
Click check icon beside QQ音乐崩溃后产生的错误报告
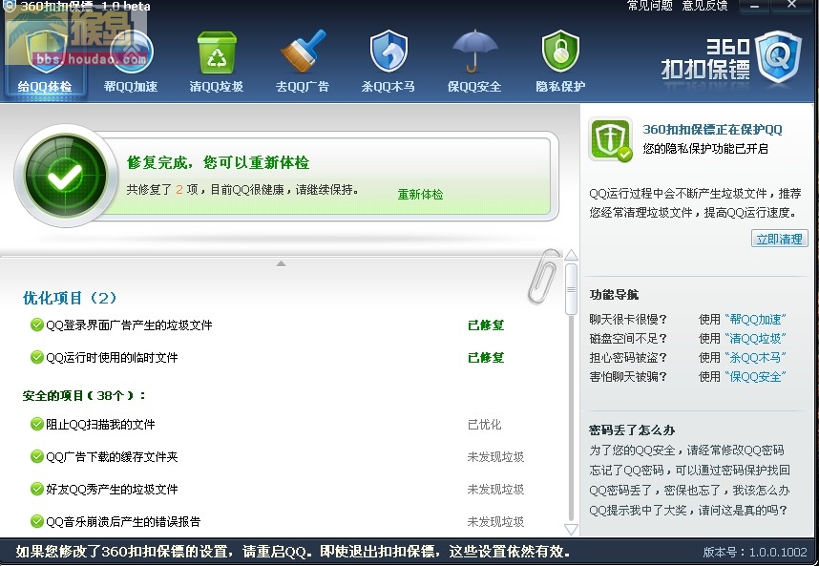[x=36, y=521]
